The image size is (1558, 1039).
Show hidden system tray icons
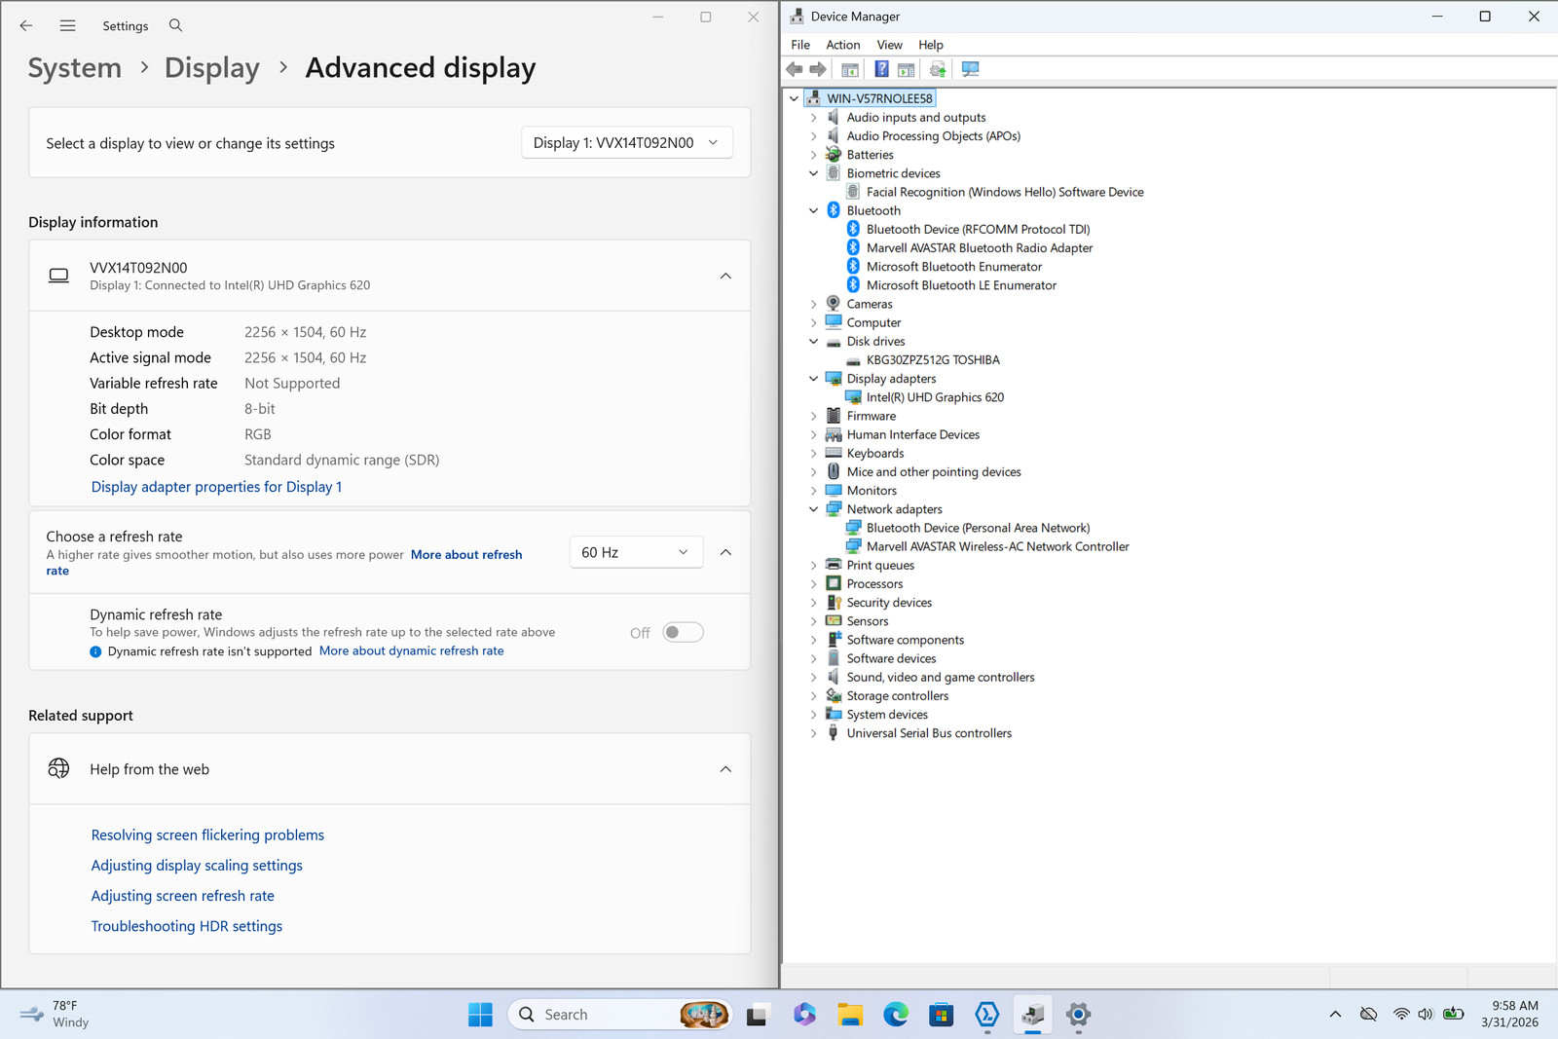pyautogui.click(x=1335, y=1015)
